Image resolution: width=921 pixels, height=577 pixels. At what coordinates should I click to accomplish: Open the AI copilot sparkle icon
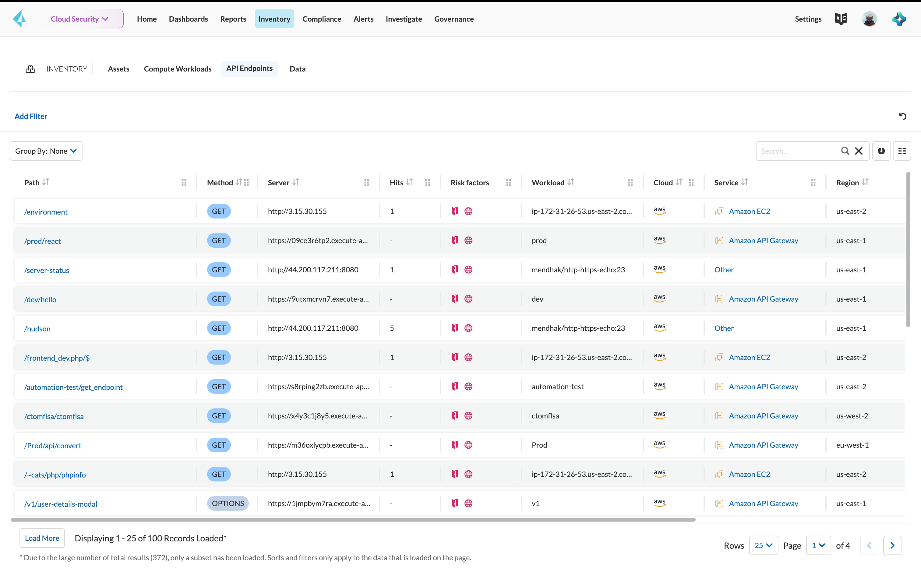click(898, 19)
